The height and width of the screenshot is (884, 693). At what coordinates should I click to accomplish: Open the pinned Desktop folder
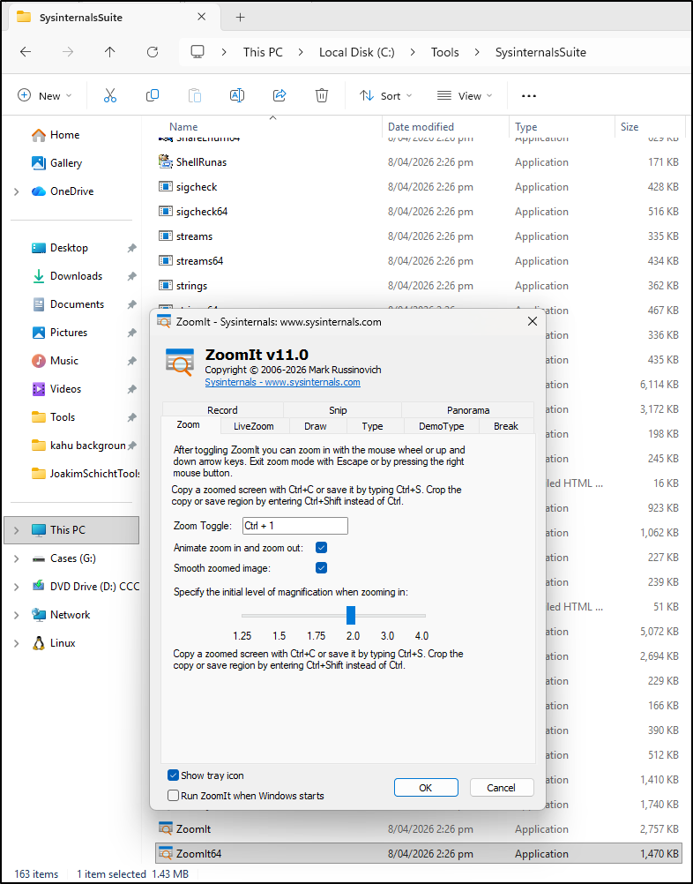60,248
